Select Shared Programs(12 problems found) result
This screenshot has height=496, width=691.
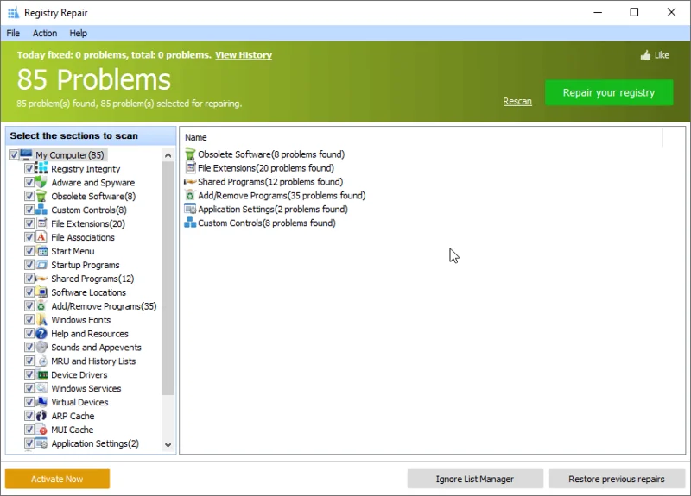point(270,181)
